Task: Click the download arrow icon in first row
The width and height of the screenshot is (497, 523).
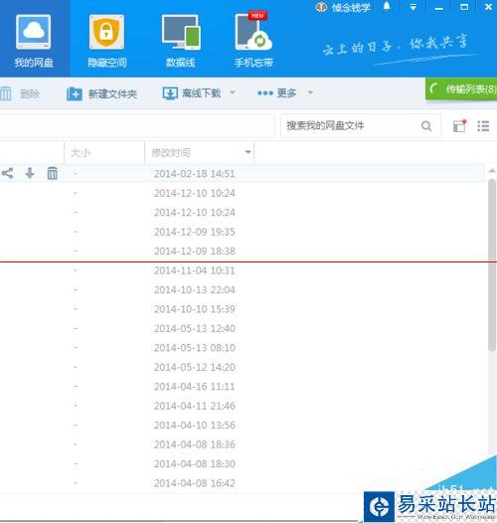Action: click(x=30, y=173)
